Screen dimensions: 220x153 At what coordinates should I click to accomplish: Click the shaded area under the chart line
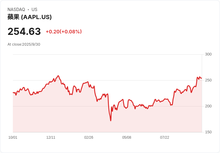click(x=107, y=123)
